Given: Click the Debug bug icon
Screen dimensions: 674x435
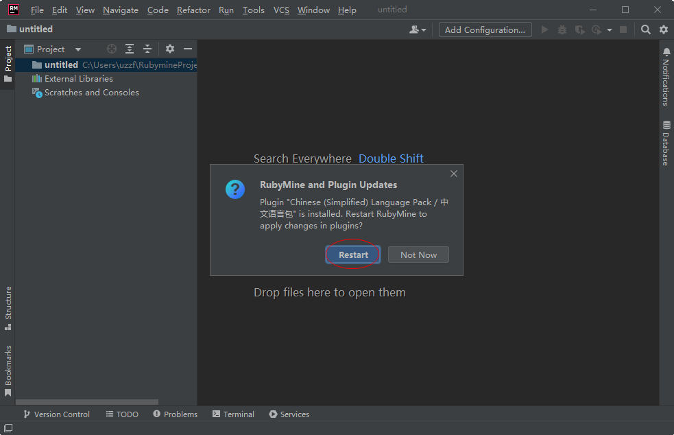Looking at the screenshot, I should (562, 30).
